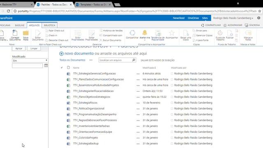263x148 pixels.
Task: Expand the Rodrigo Belo Paixão Sandenberg user menu
Action: coord(233,18)
